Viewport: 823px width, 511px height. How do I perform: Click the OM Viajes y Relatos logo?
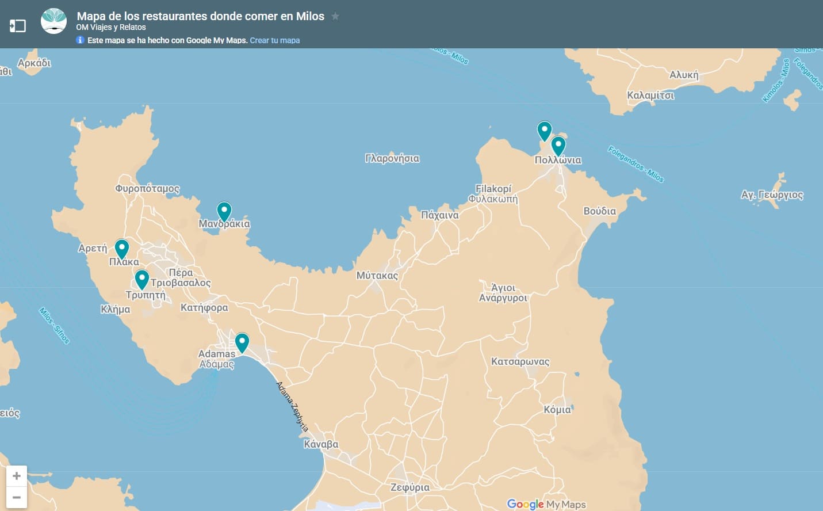tap(54, 21)
